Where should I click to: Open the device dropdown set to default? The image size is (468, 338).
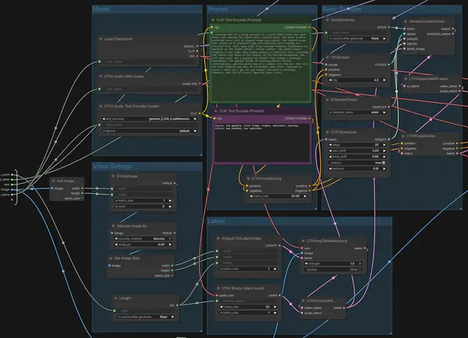(150, 131)
